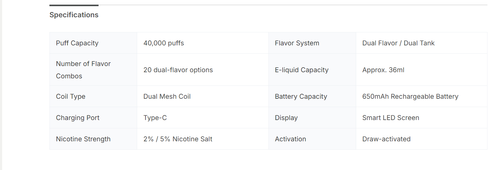Screen dimensions: 493x170
Task: Select the Dual Flavor / Dual Tank value
Action: click(398, 43)
